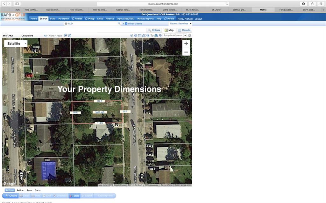The image size is (326, 203).
Task: Click the print map icon in toolbar
Action: point(156,35)
